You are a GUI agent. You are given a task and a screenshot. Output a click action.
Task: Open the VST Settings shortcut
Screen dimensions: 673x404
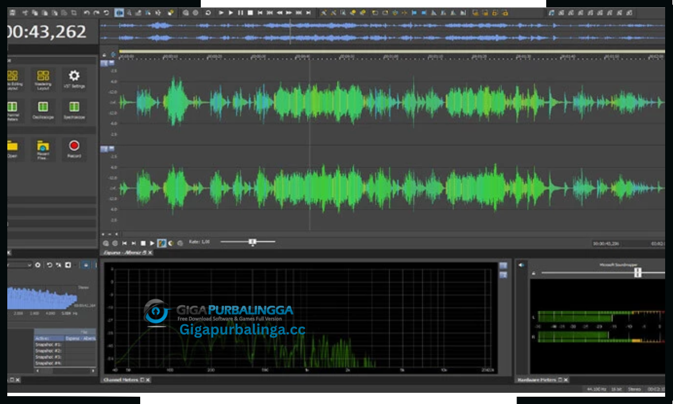coord(74,79)
